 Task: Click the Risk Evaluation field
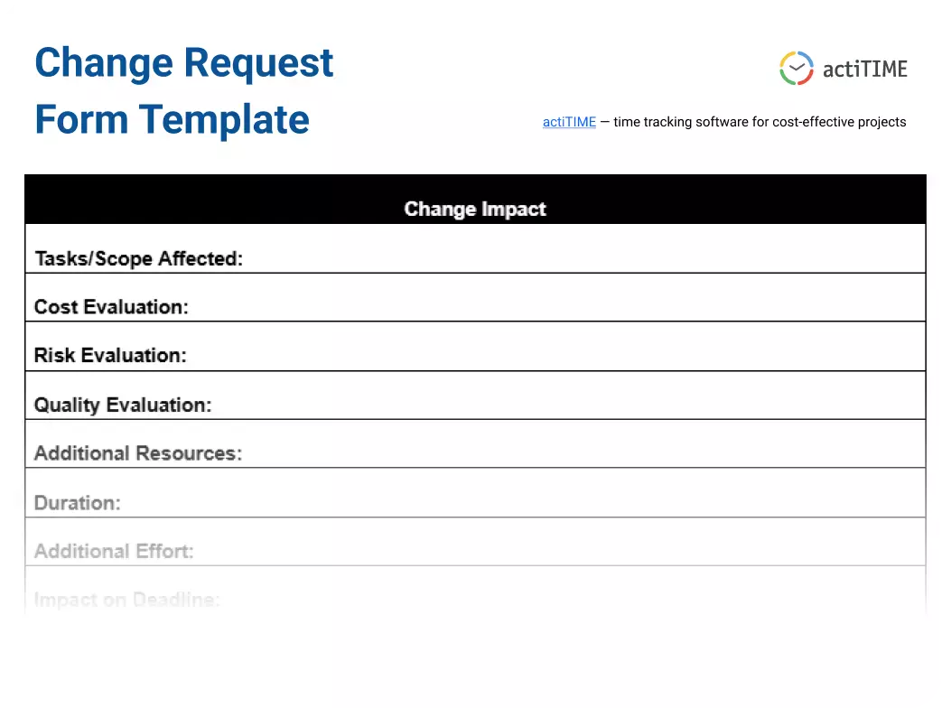pos(109,355)
